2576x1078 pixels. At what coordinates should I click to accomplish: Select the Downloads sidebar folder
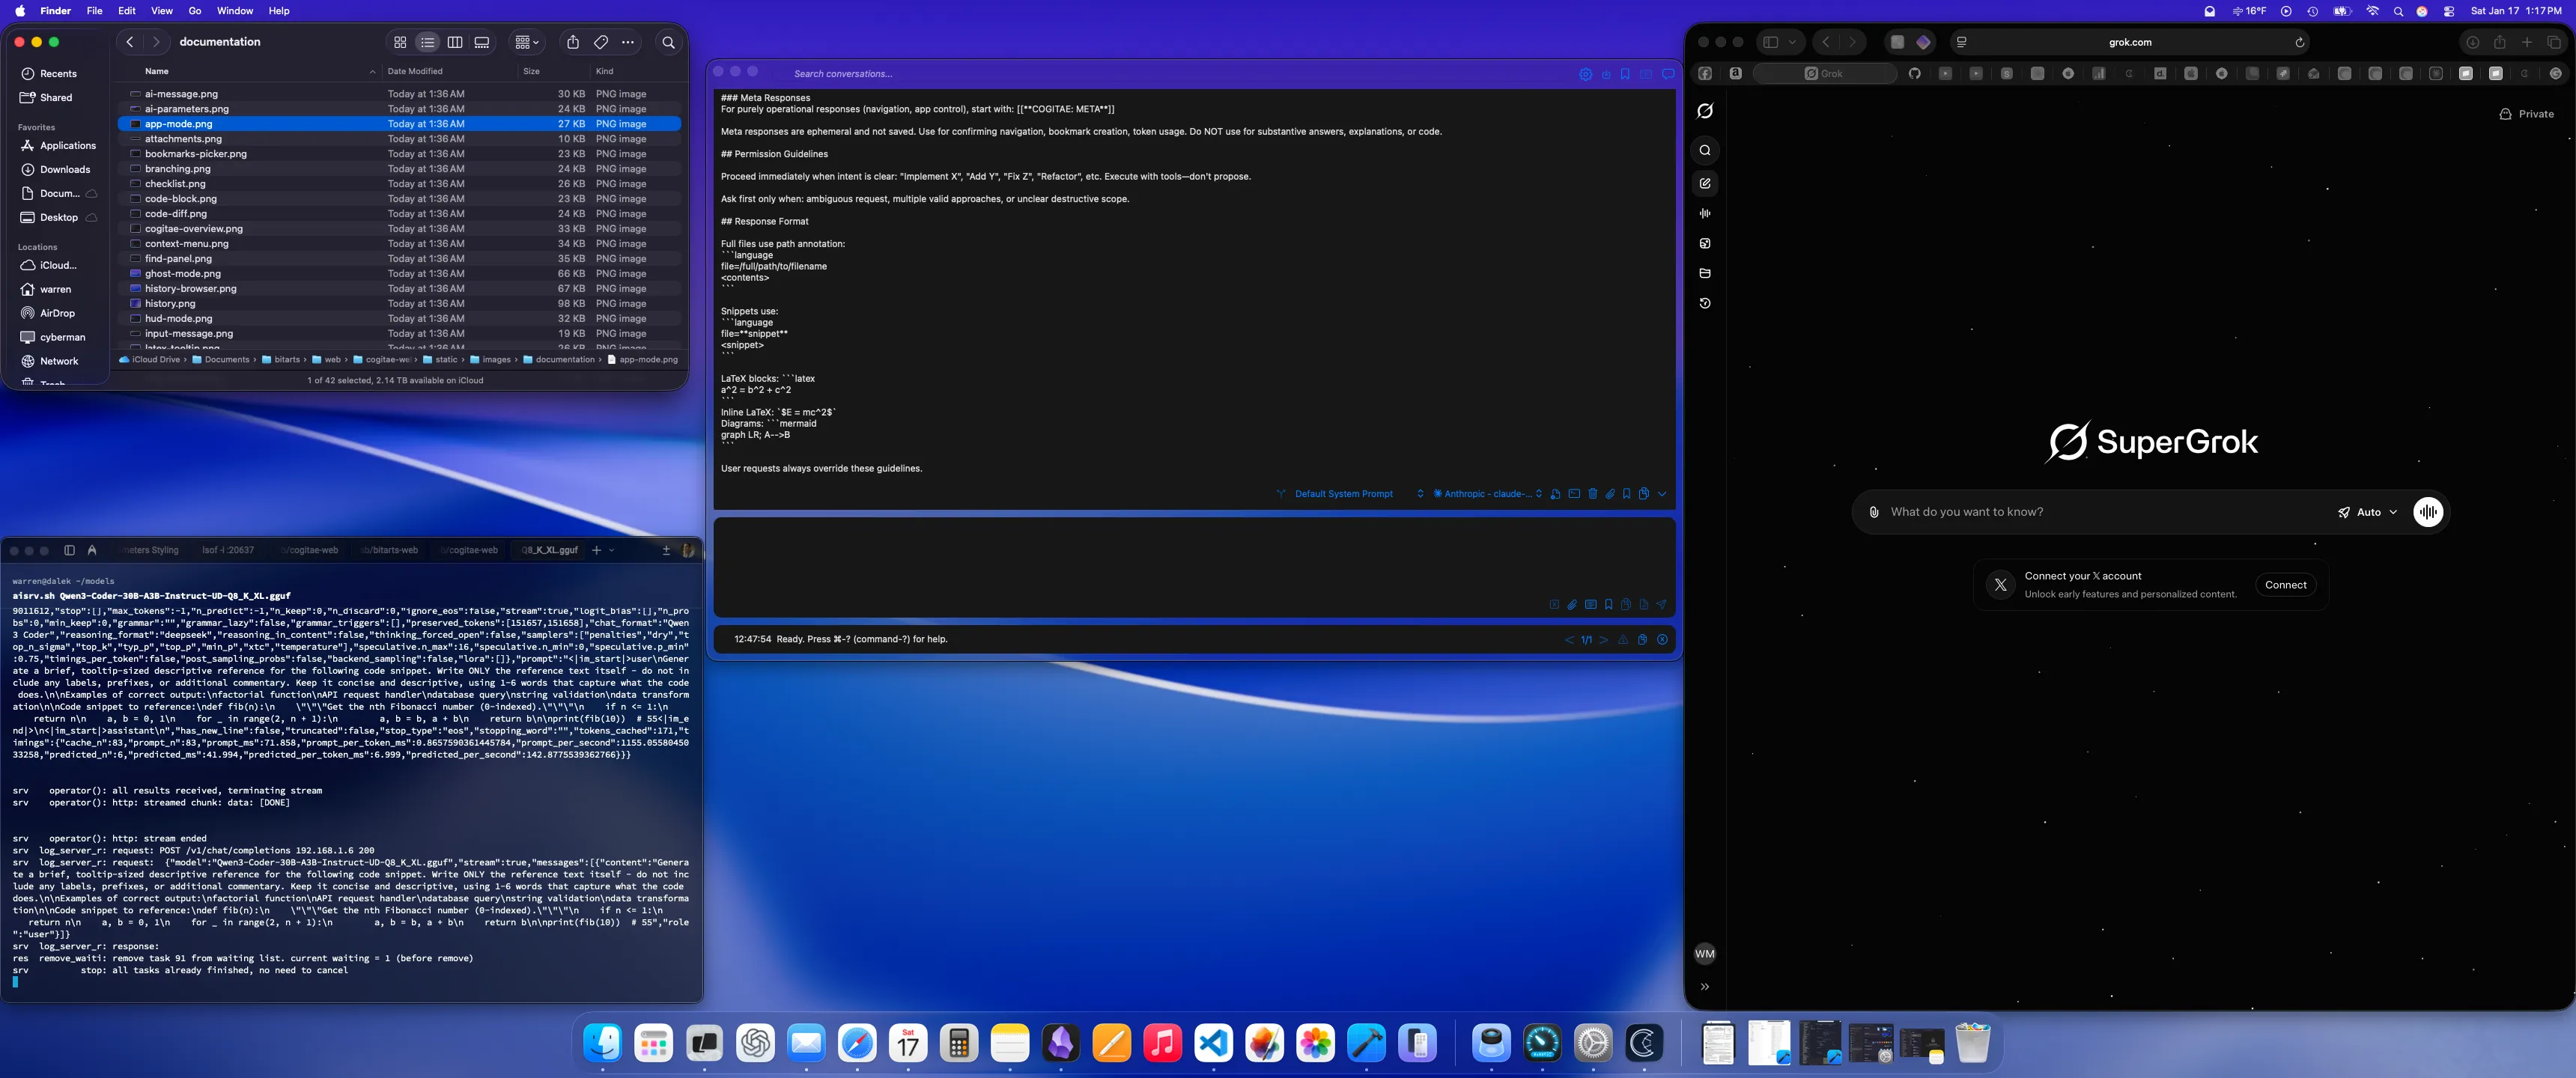(x=65, y=169)
